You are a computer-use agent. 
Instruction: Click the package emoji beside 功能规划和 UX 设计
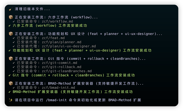(x=11, y=34)
